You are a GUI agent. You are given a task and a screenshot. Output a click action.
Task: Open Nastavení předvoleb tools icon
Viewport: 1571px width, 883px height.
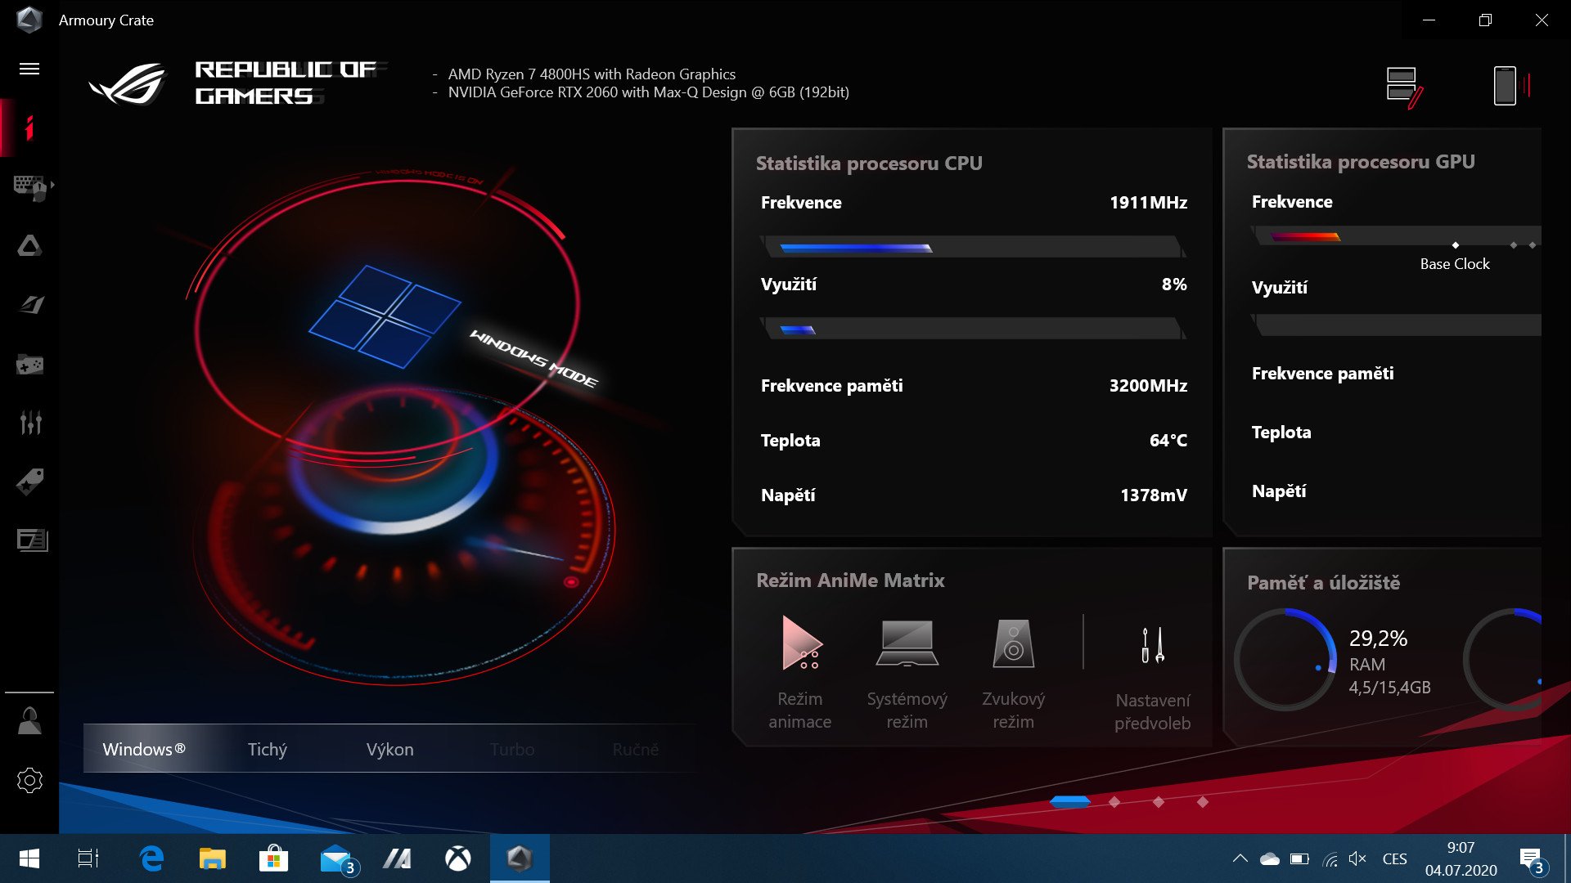[1152, 679]
